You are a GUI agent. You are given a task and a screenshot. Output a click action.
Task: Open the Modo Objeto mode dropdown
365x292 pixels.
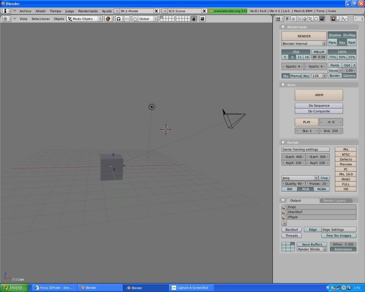(84, 19)
